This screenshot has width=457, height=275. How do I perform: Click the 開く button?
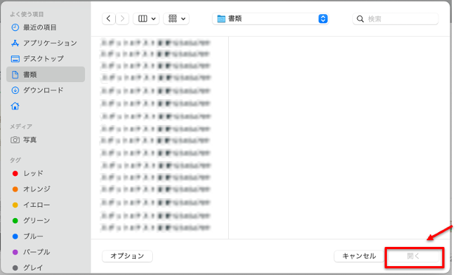tap(413, 257)
